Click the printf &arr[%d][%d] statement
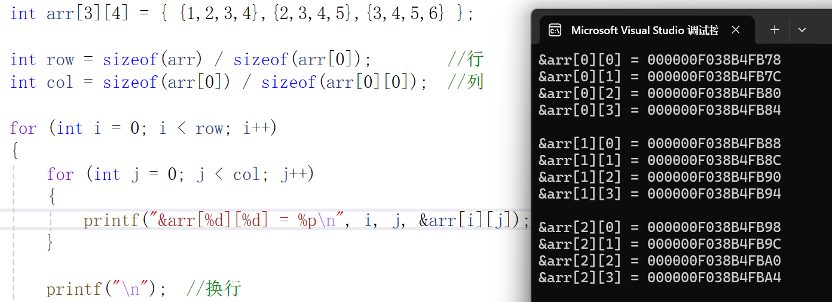 coord(307,220)
